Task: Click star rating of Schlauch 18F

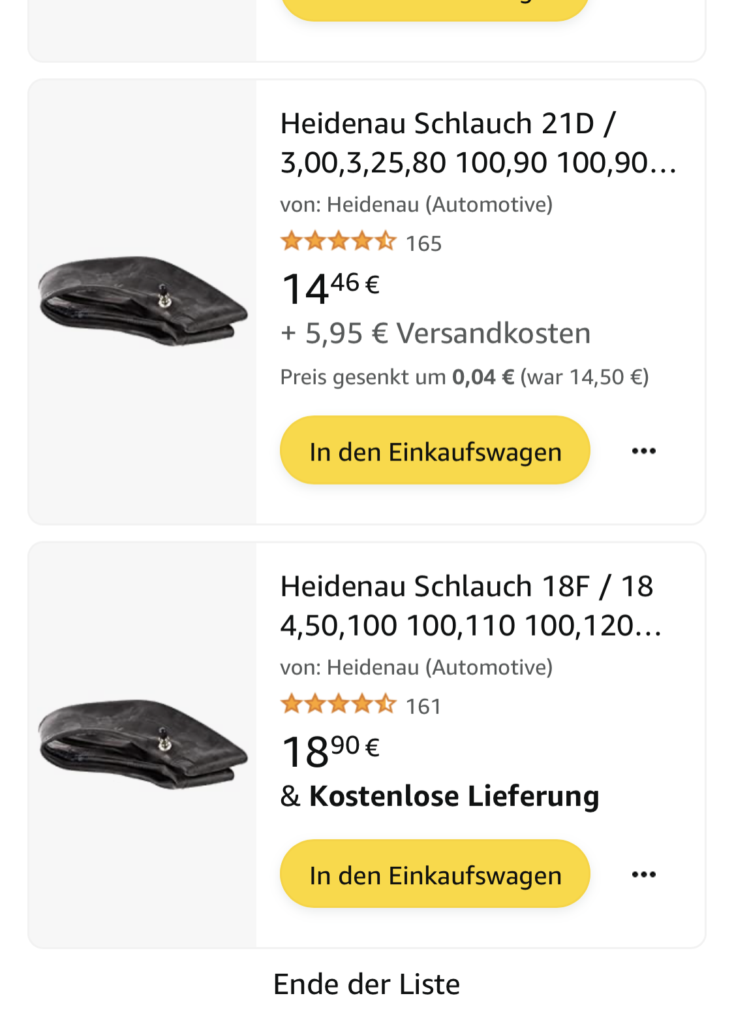Action: click(338, 705)
